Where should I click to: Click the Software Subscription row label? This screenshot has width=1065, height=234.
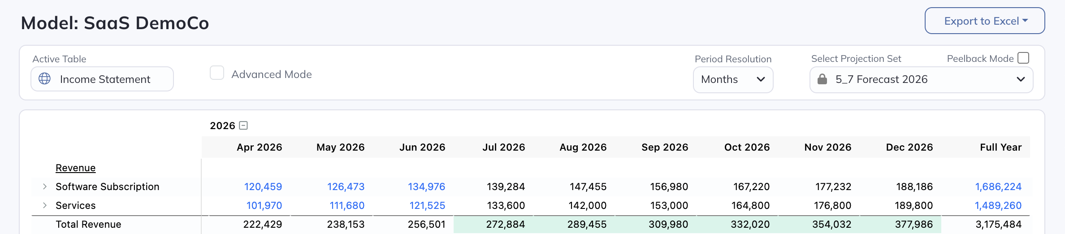tap(107, 186)
